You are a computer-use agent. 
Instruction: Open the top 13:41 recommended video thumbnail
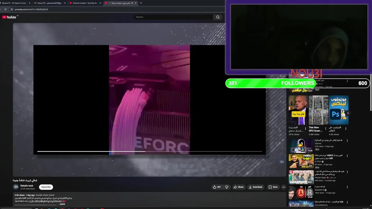pyautogui.click(x=301, y=90)
